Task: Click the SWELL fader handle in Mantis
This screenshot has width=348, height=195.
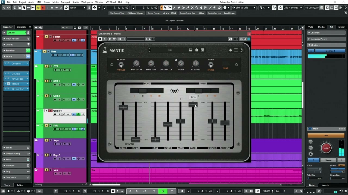Action: [193, 104]
